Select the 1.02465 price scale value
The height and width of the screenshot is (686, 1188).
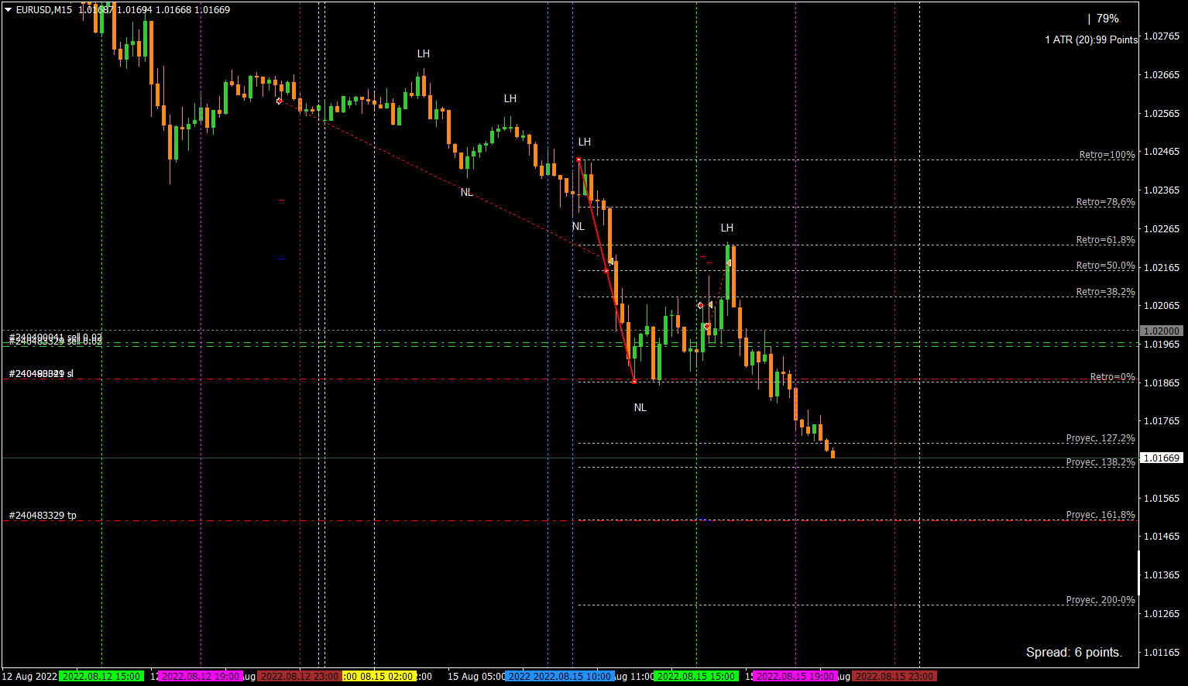1162,152
